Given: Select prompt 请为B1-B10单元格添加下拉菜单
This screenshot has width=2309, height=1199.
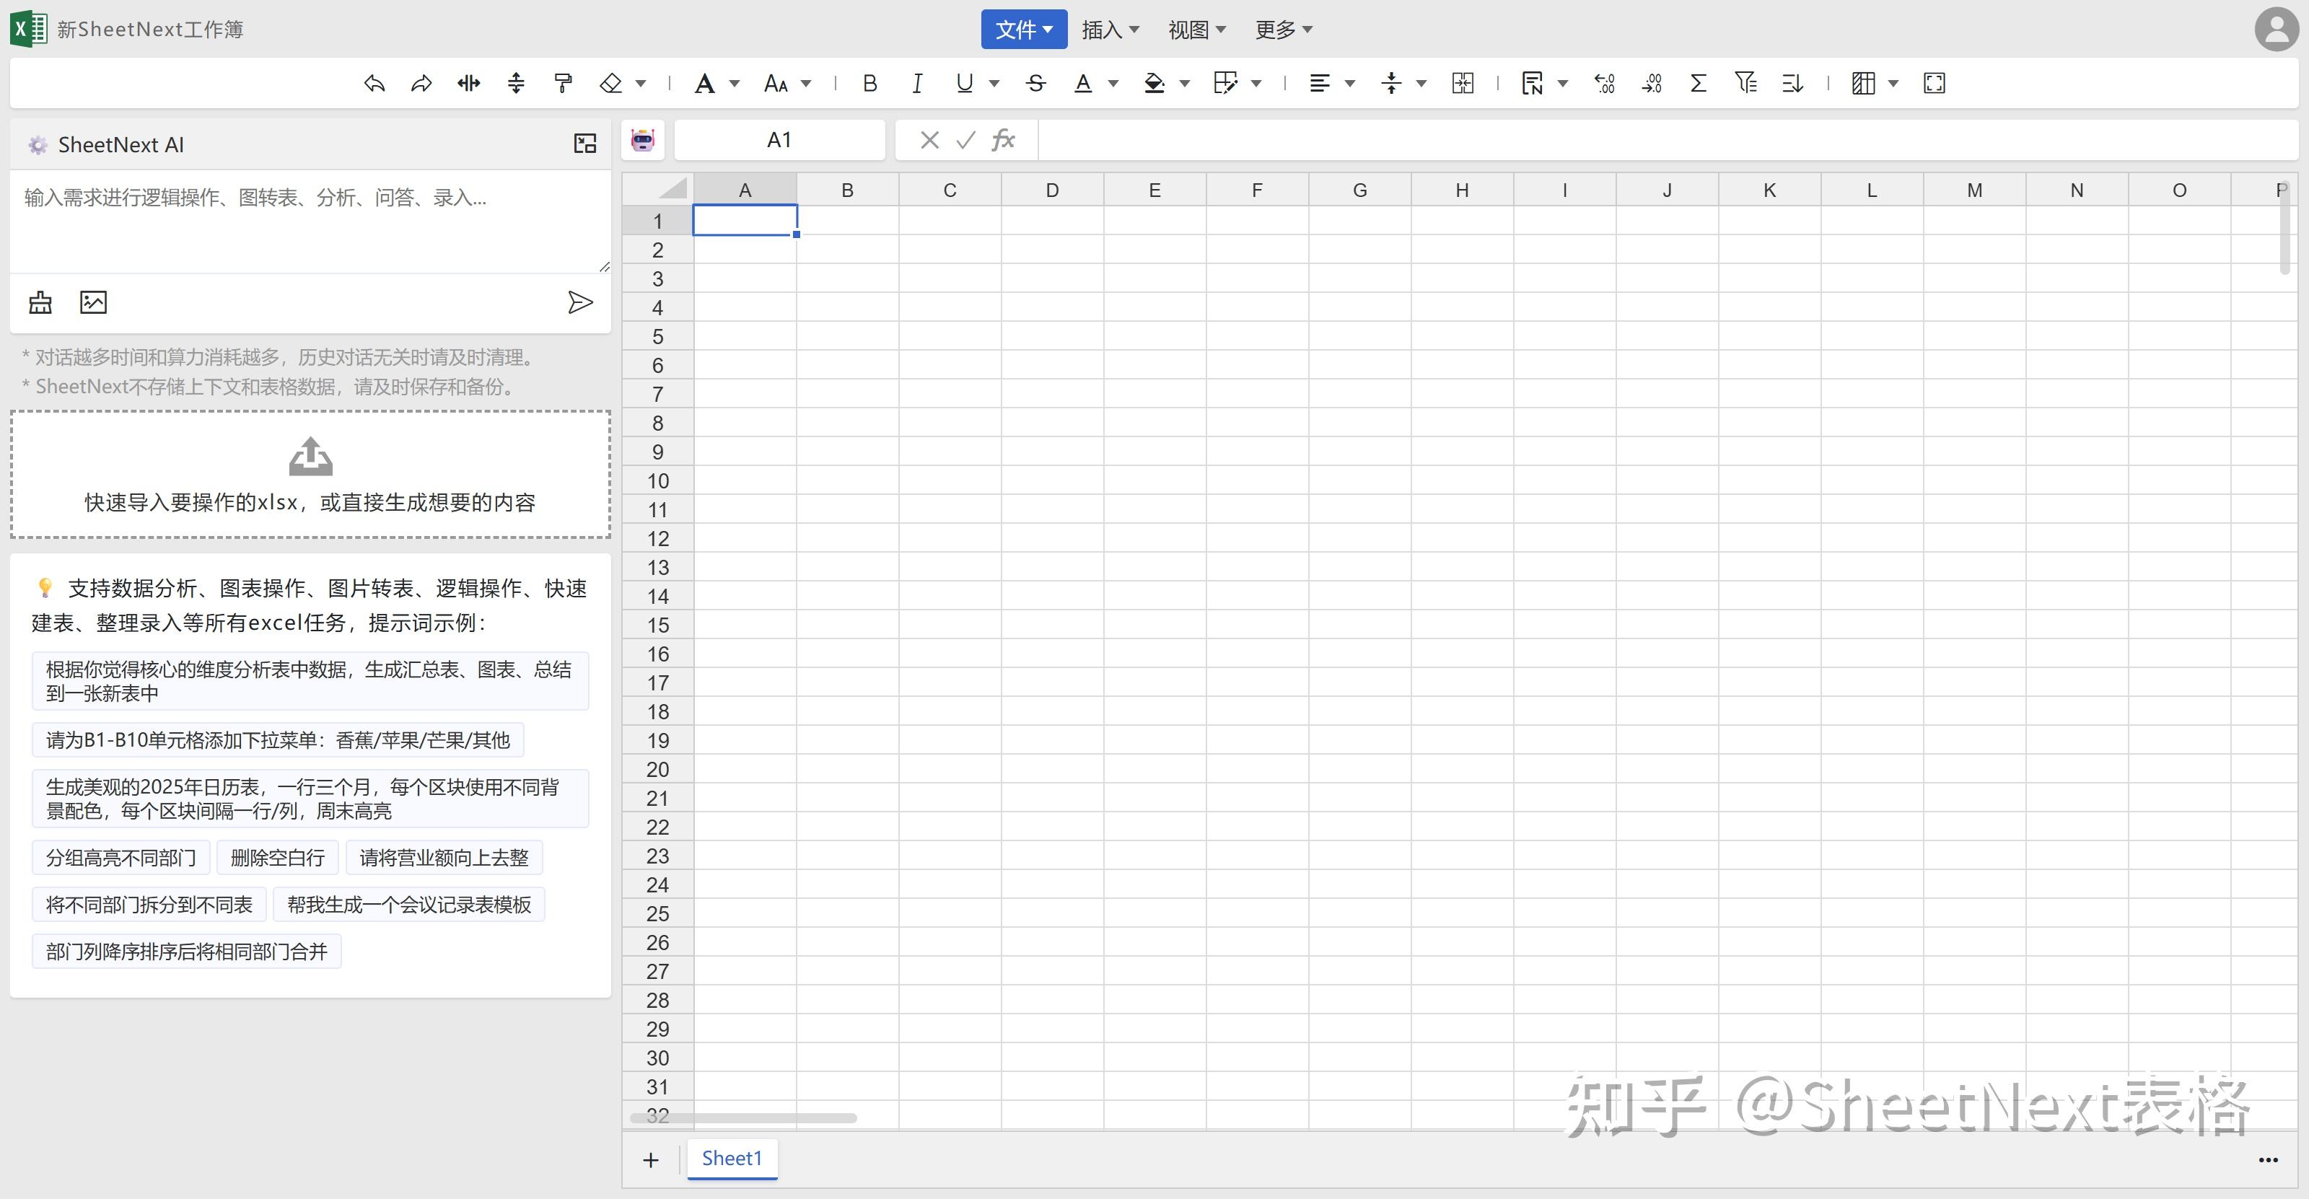Looking at the screenshot, I should pyautogui.click(x=278, y=739).
